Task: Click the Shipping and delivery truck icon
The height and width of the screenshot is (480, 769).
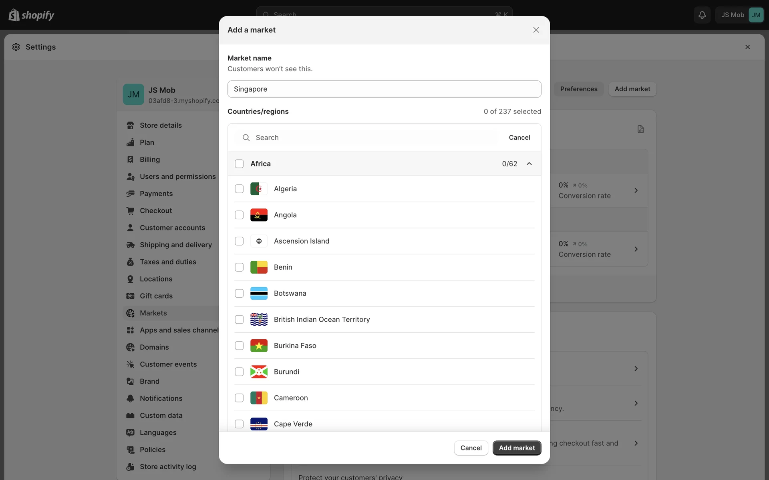Action: (130, 245)
